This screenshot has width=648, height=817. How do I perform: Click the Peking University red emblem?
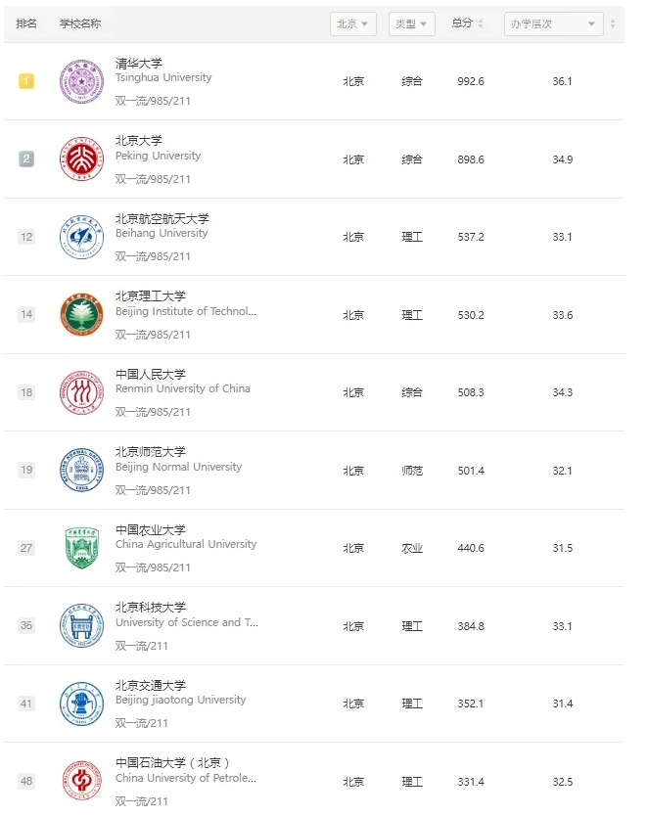tap(81, 159)
